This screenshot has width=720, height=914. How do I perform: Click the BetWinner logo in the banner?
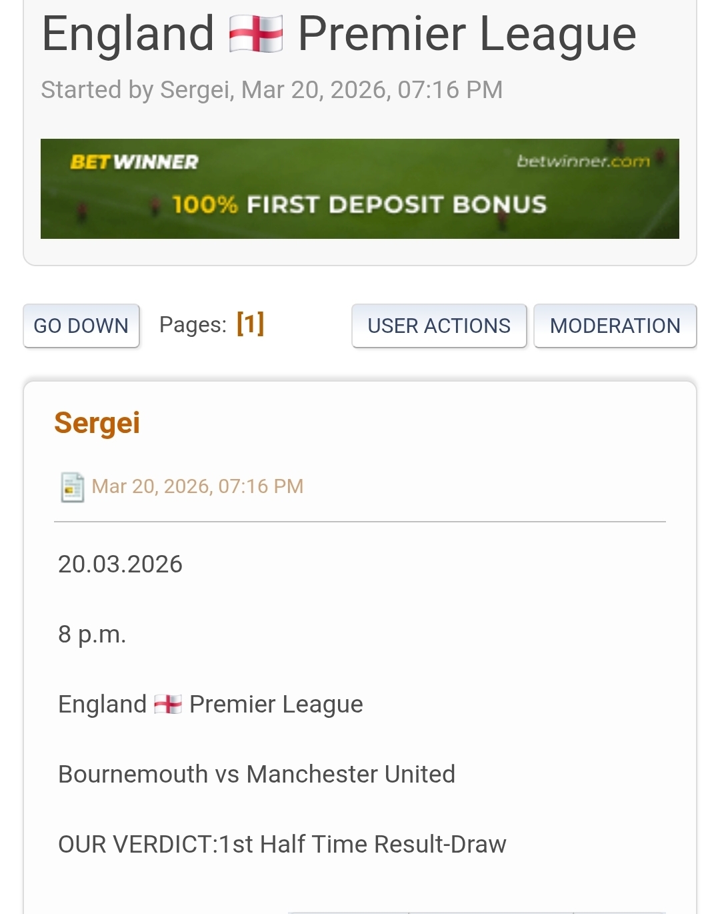click(135, 162)
